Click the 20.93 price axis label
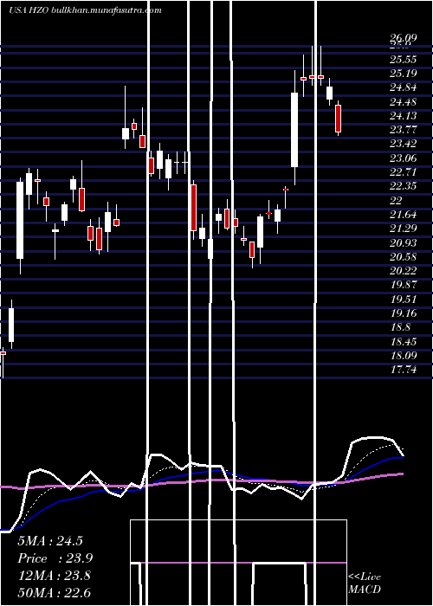This screenshot has height=606, width=433. [x=403, y=242]
